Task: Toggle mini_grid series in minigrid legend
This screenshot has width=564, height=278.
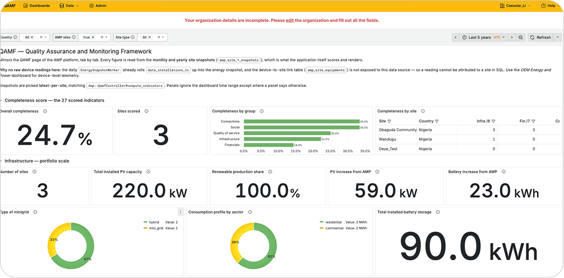Action: (x=155, y=228)
